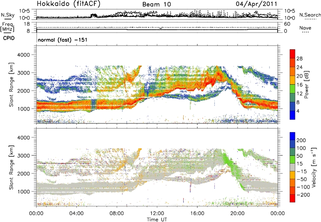Click the '-200' Velocity colorbar tick label
This screenshot has height=222, width=321.
pos(303,195)
